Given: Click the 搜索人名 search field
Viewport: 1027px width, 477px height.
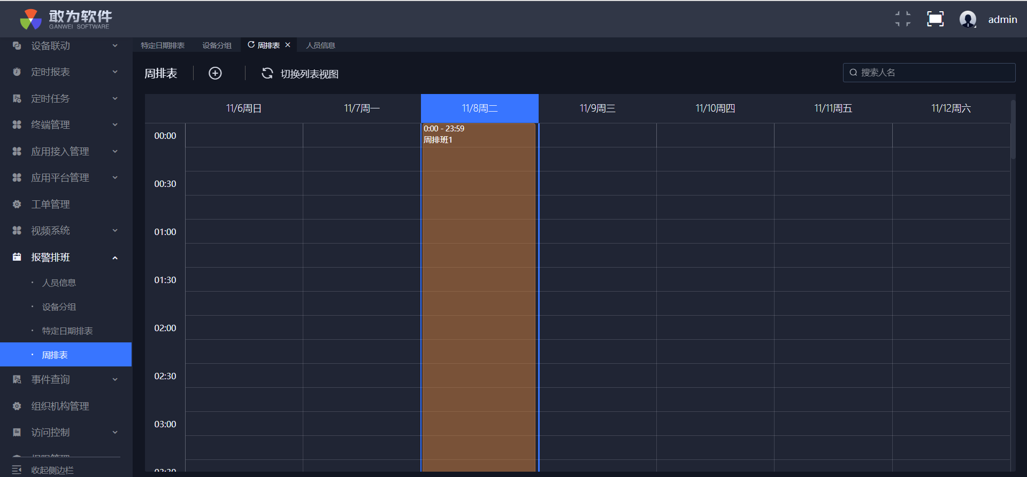Looking at the screenshot, I should (x=933, y=73).
